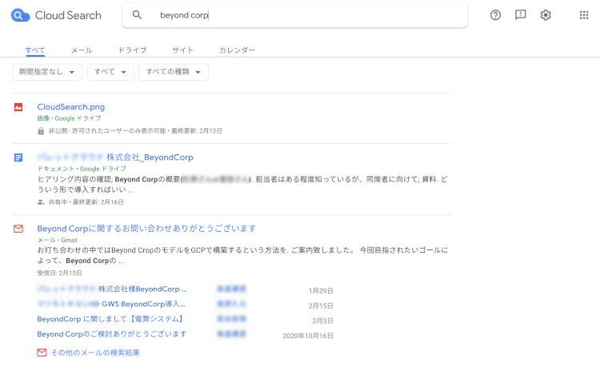Expand the すべての種類 type filter

pos(173,73)
